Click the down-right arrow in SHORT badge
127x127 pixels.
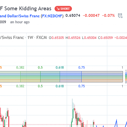point(58,9)
